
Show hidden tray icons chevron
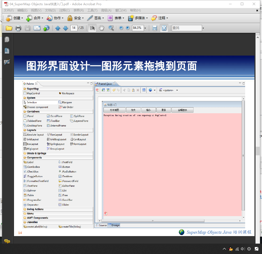click(224, 249)
